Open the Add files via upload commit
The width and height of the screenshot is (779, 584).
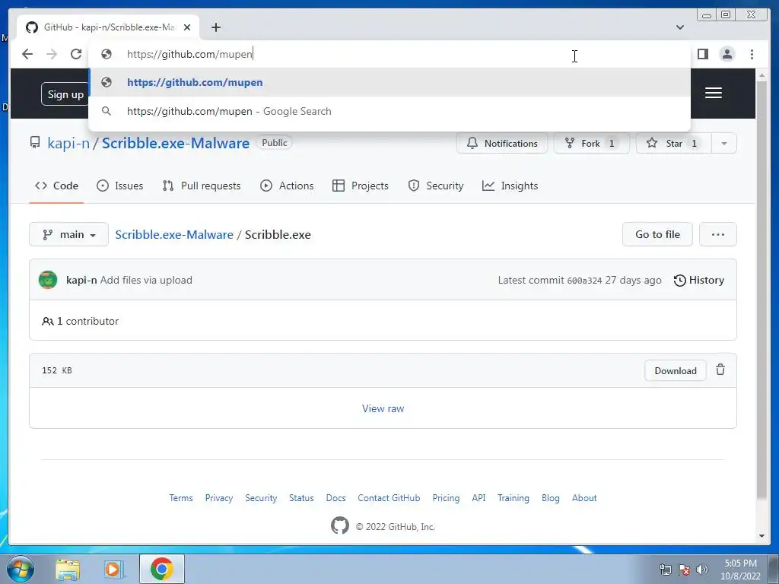pyautogui.click(x=146, y=280)
